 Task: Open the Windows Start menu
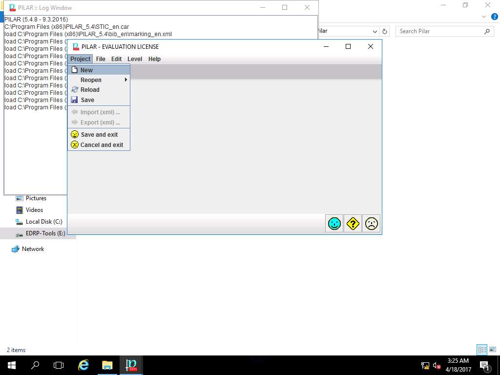(12, 365)
